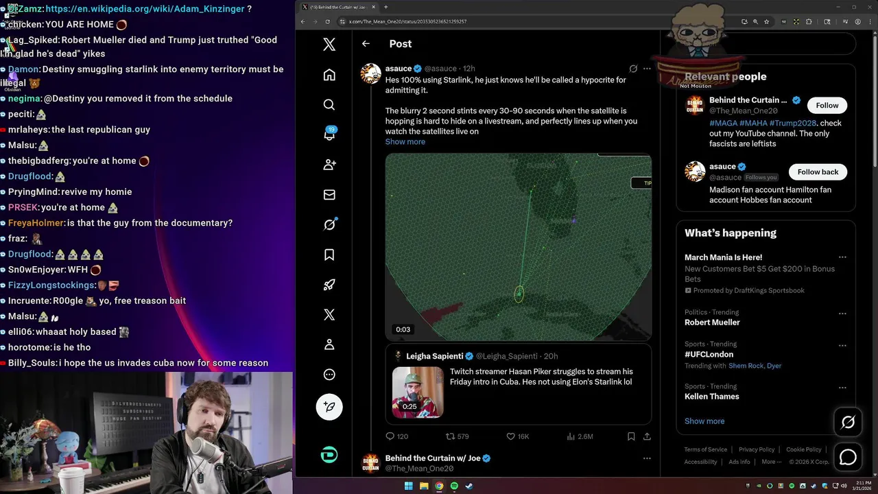Screen dimensions: 878x494
Task: Reload the page in Chrome
Action: 329,21
